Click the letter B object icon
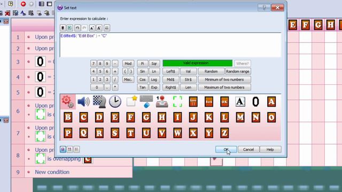This screenshot has width=342, height=192. [68, 117]
